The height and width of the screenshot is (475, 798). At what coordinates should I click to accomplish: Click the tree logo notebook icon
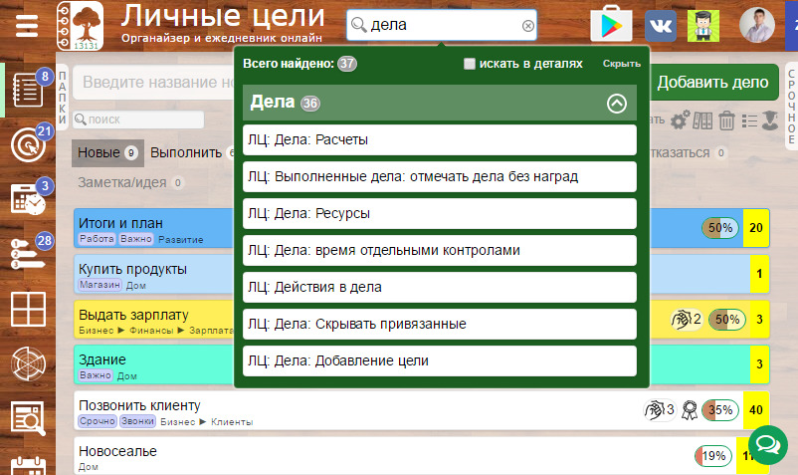coord(80,26)
